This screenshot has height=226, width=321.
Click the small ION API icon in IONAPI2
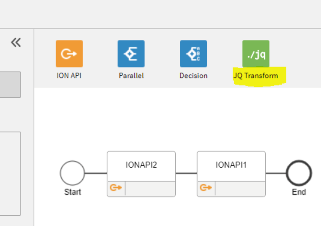tap(116, 188)
